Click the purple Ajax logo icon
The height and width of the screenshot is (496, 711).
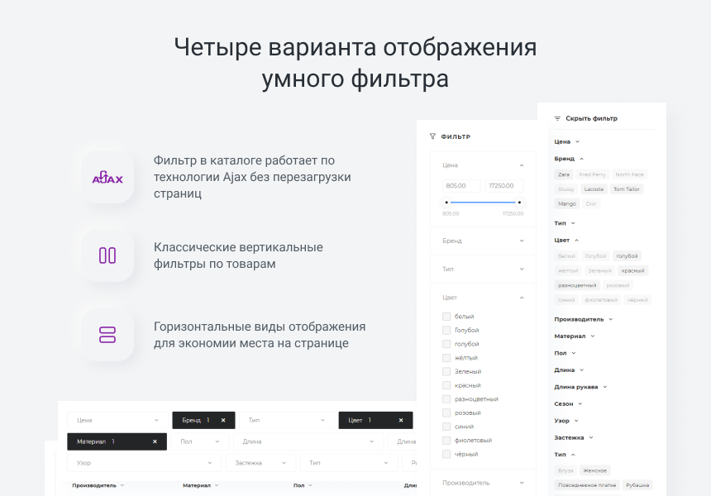click(107, 177)
